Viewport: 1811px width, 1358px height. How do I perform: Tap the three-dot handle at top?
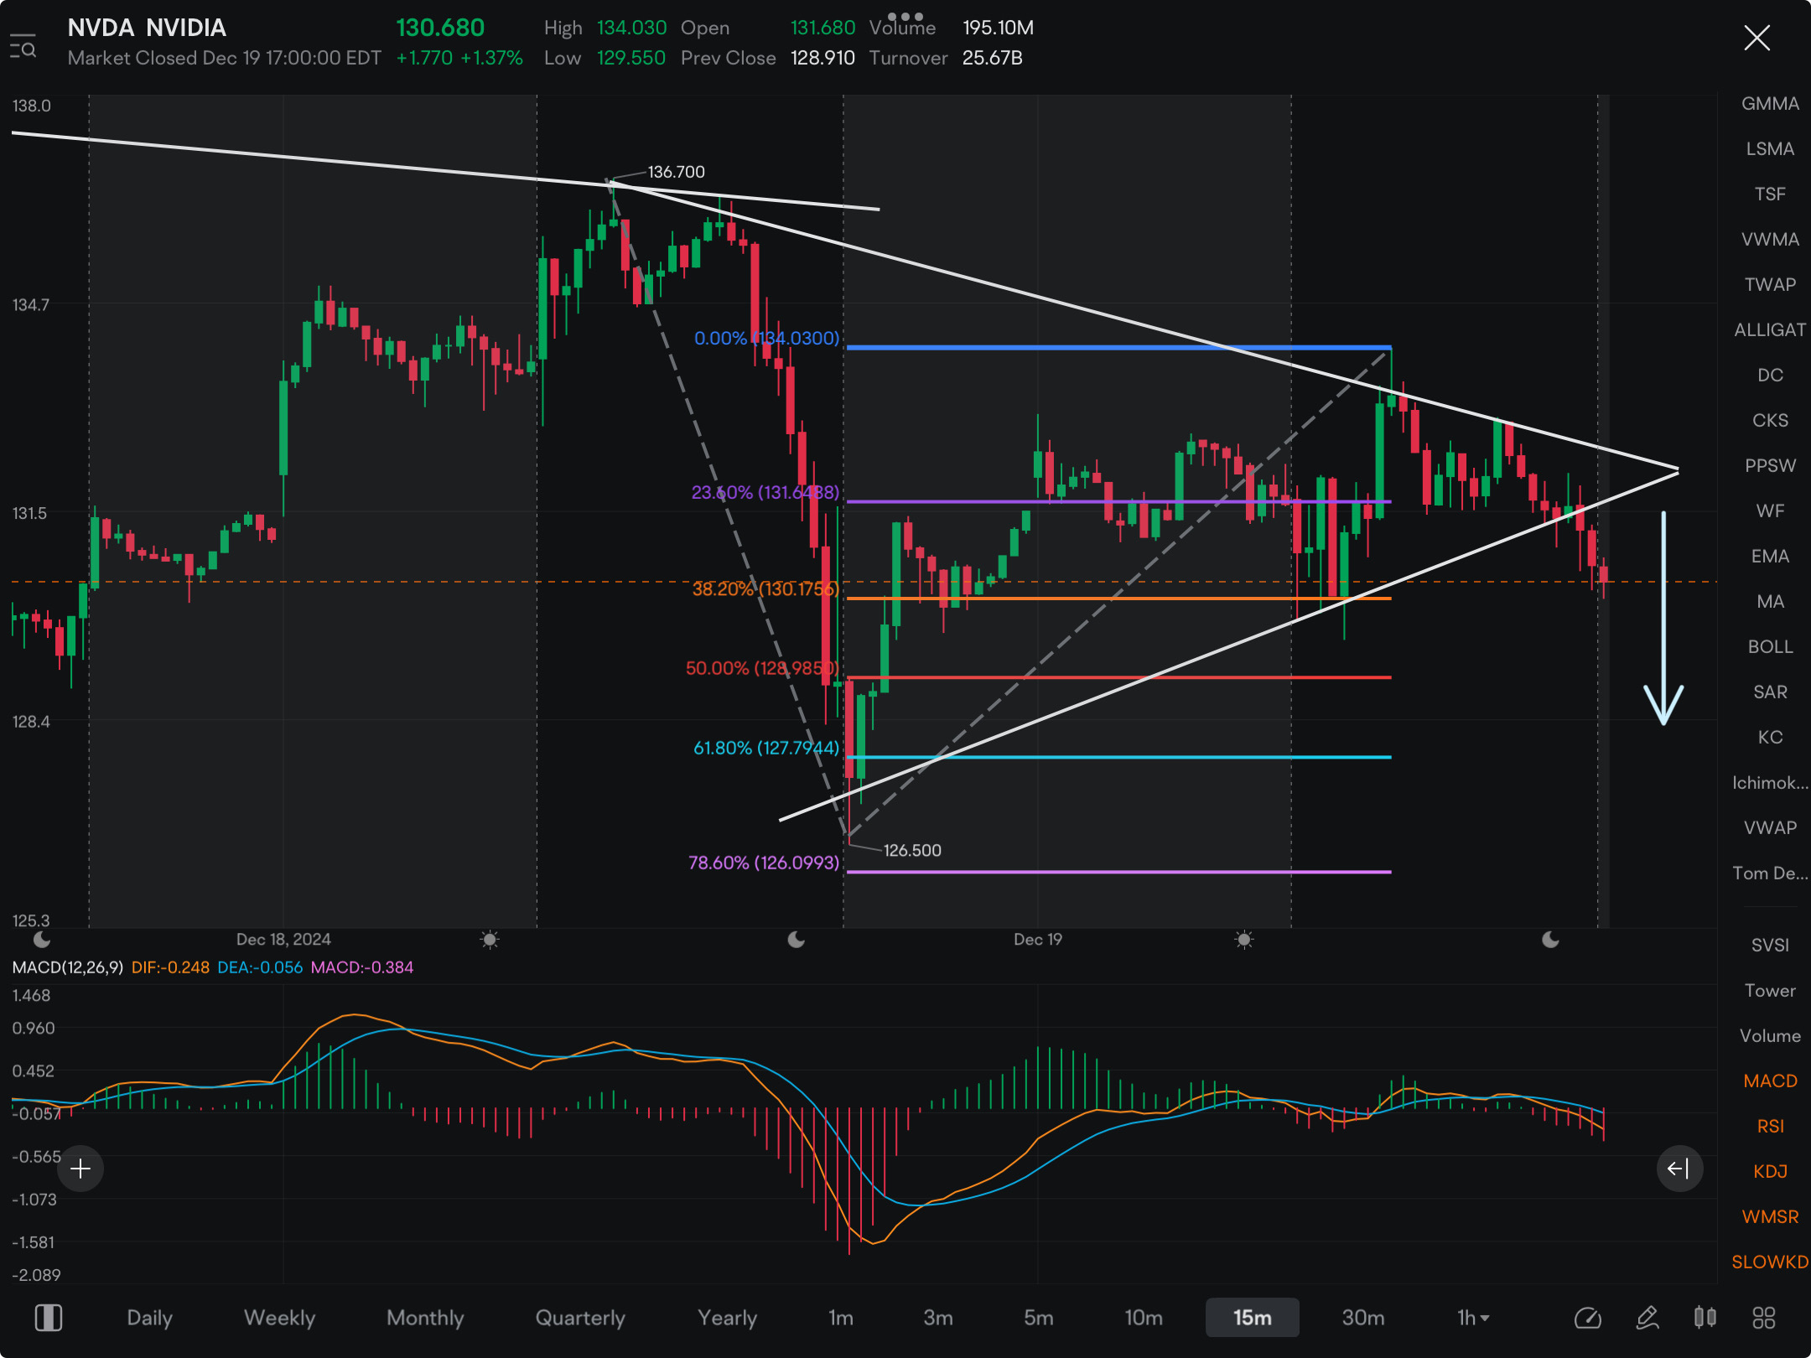905,16
